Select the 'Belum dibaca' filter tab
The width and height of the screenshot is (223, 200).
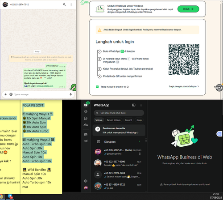click(x=114, y=120)
